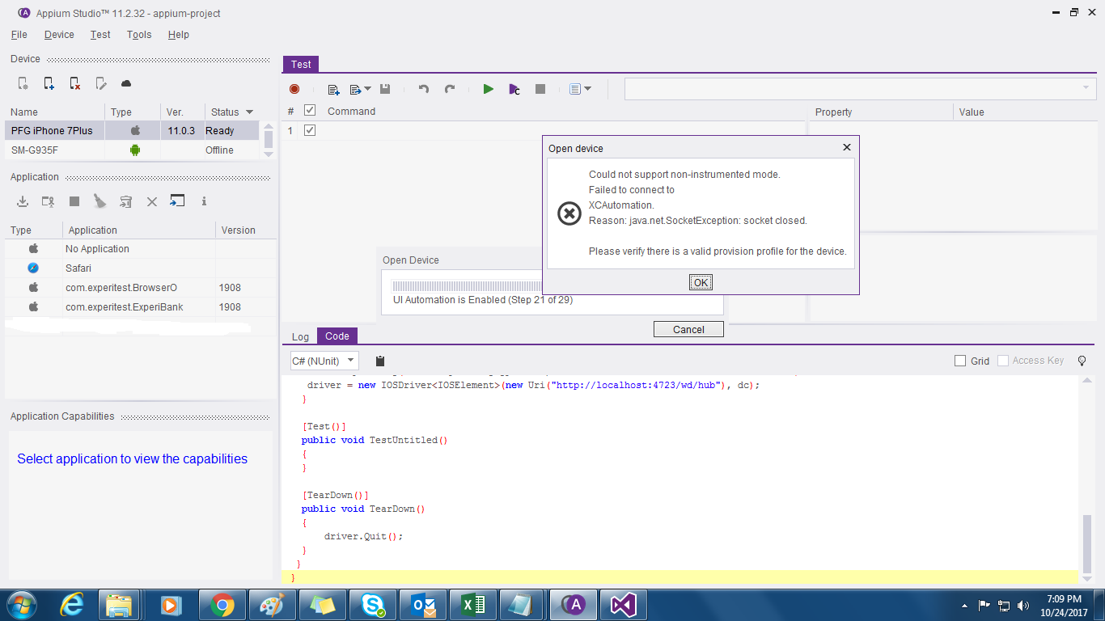Open the empty combo box in Test toolbar
1105x621 pixels.
pos(860,88)
